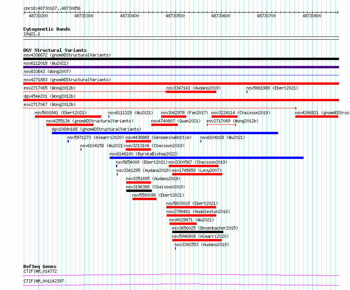350x290 pixels.
Task: Open nsv833643 (Wong2007) variant label
Action: point(47,71)
